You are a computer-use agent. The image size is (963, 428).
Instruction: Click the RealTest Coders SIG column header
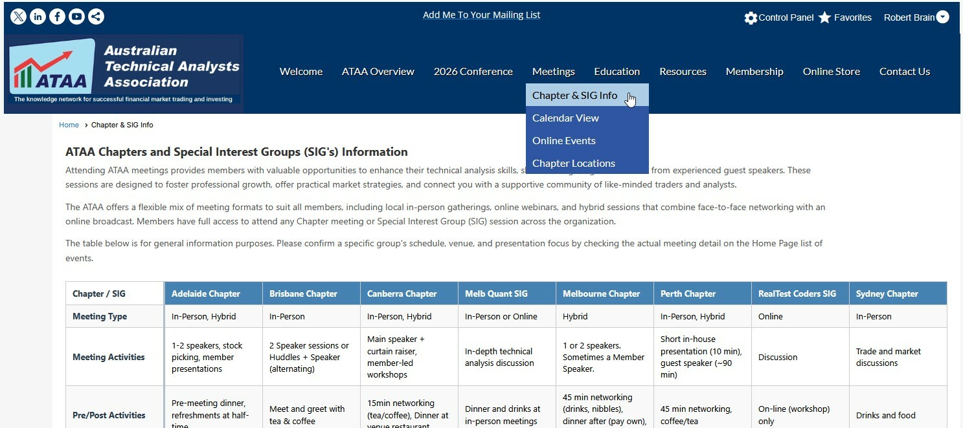[800, 294]
